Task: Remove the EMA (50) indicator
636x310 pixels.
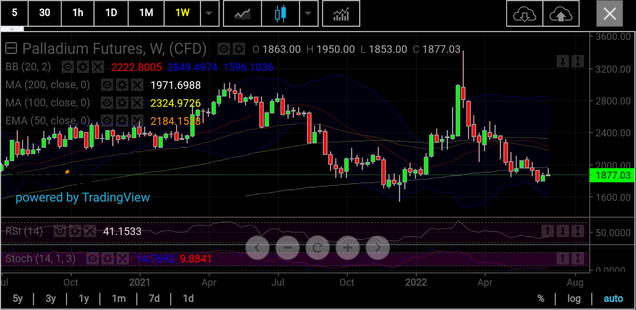Action: tap(137, 121)
